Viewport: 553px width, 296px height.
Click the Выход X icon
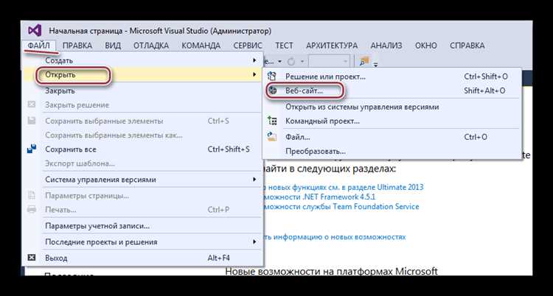(x=32, y=258)
